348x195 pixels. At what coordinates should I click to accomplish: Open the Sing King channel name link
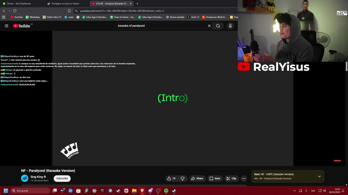[37, 177]
